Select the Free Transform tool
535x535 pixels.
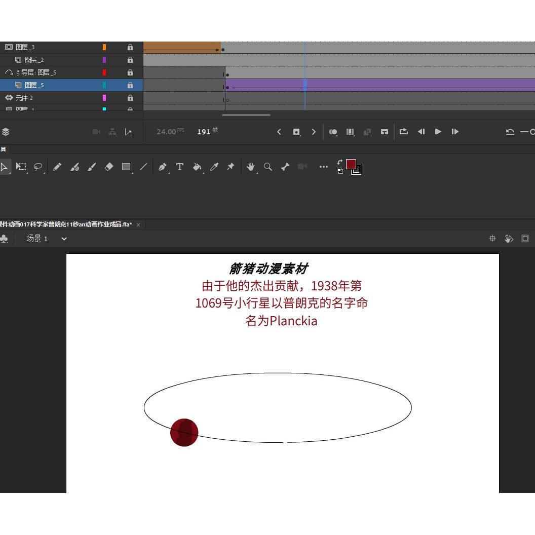21,167
